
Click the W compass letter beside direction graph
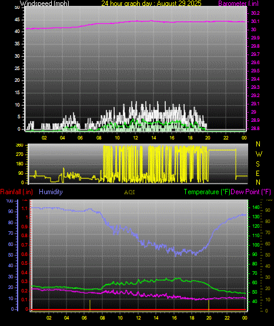[x=259, y=154]
